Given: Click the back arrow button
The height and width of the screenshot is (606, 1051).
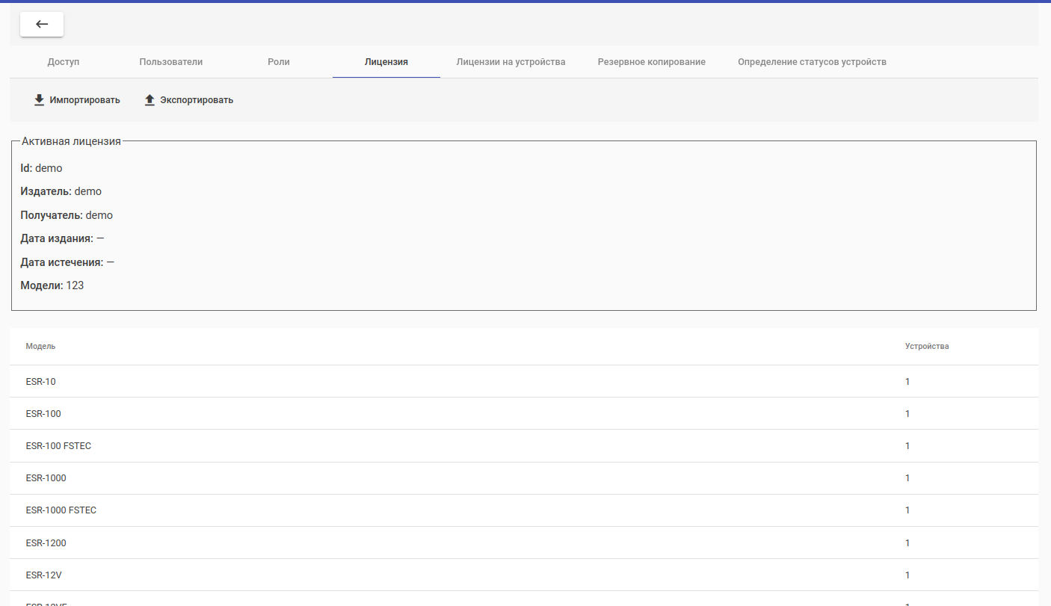Looking at the screenshot, I should pos(42,25).
